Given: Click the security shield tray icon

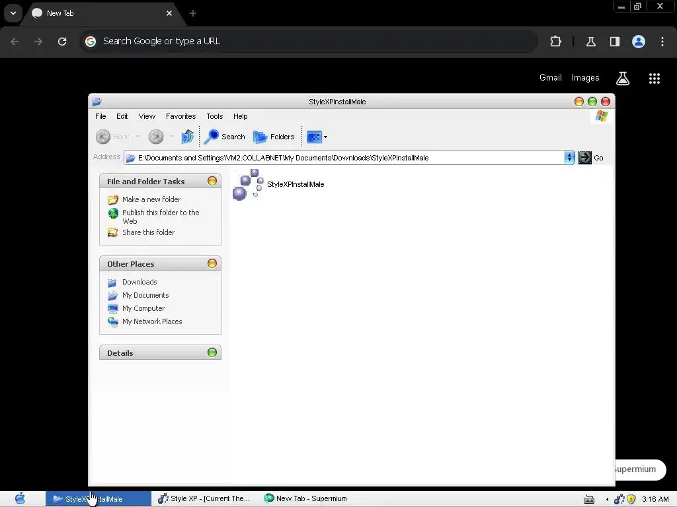Looking at the screenshot, I should (631, 499).
